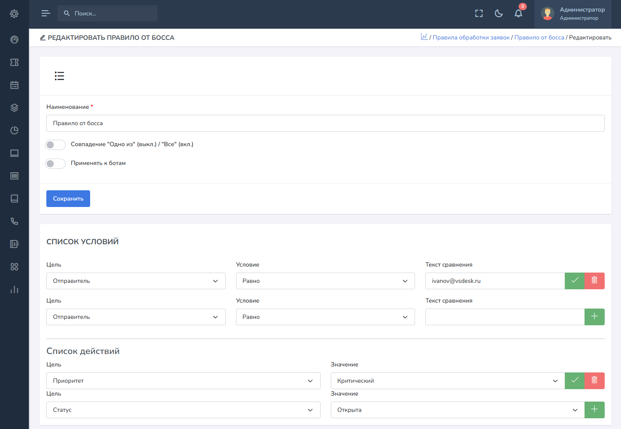Add new action with green plus
The height and width of the screenshot is (429, 621).
[594, 410]
